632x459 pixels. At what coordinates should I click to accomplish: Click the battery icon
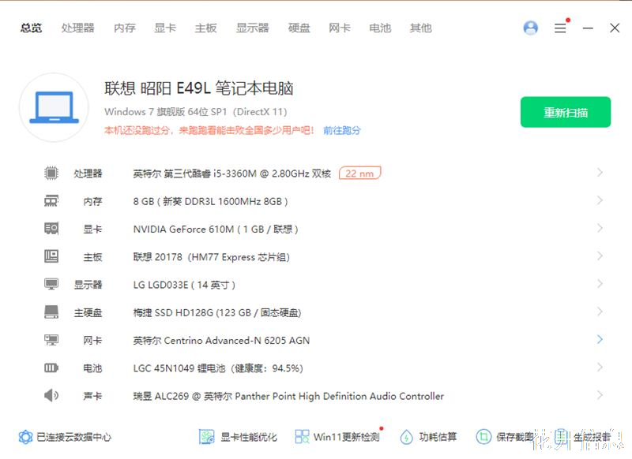[x=51, y=368]
